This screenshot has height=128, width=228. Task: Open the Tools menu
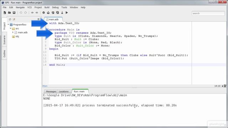(64, 7)
